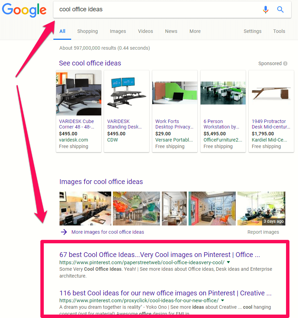
Task: Click the OfficeFurniture2 seller link
Action: point(223,140)
